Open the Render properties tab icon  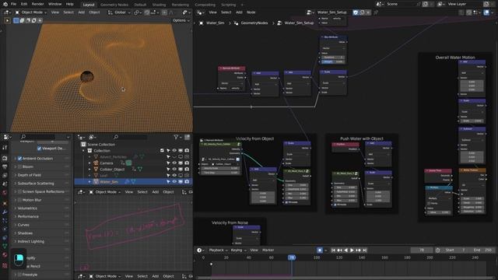pos(5,158)
